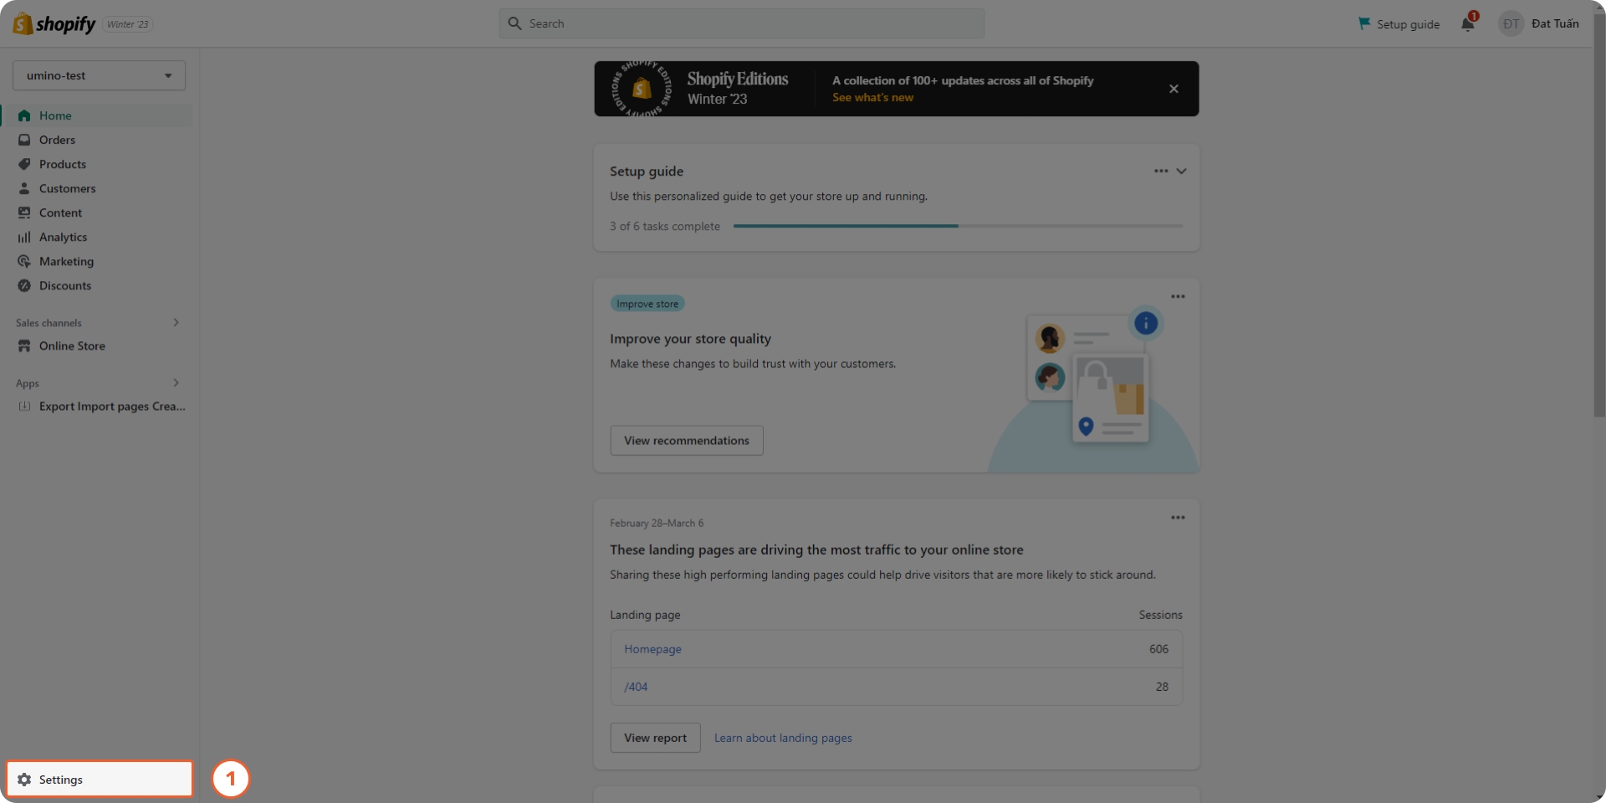This screenshot has width=1606, height=803.
Task: Open the Homepage landing page link
Action: click(x=652, y=649)
